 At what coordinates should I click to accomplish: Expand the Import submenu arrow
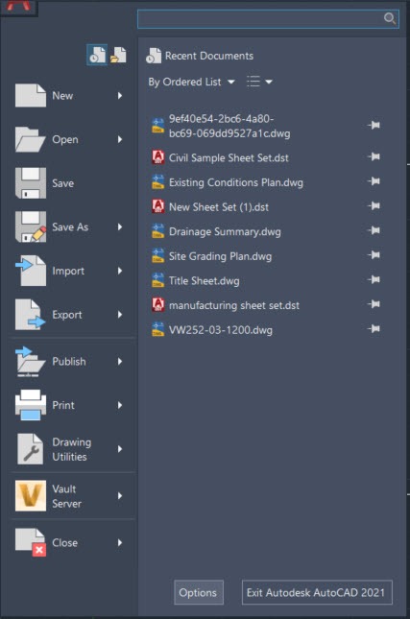click(120, 271)
